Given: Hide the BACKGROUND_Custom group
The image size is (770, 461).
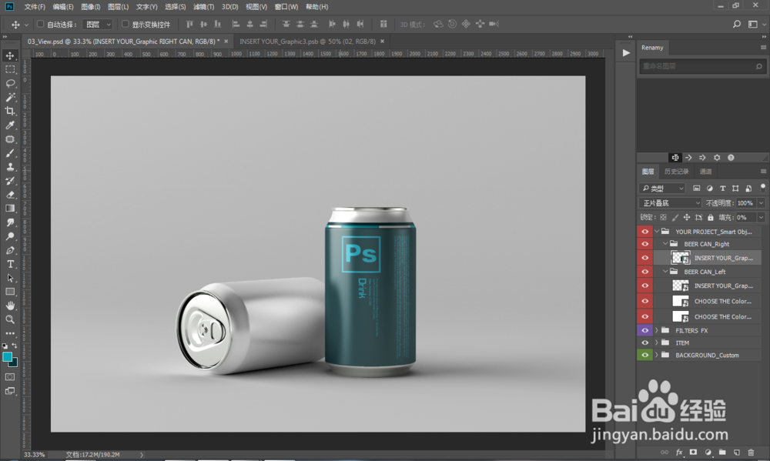Looking at the screenshot, I should (x=644, y=355).
